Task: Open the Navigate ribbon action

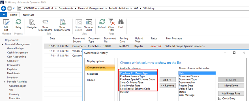Action: point(32,24)
